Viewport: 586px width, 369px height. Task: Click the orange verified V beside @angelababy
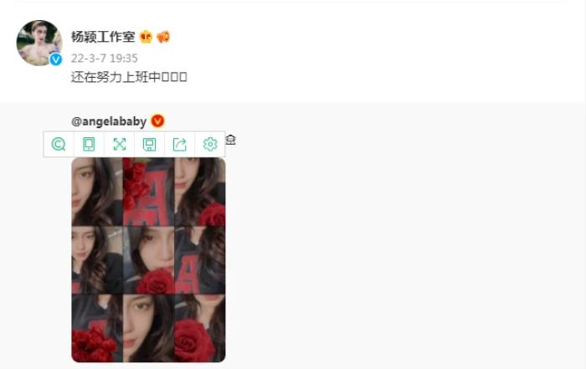pyautogui.click(x=157, y=121)
